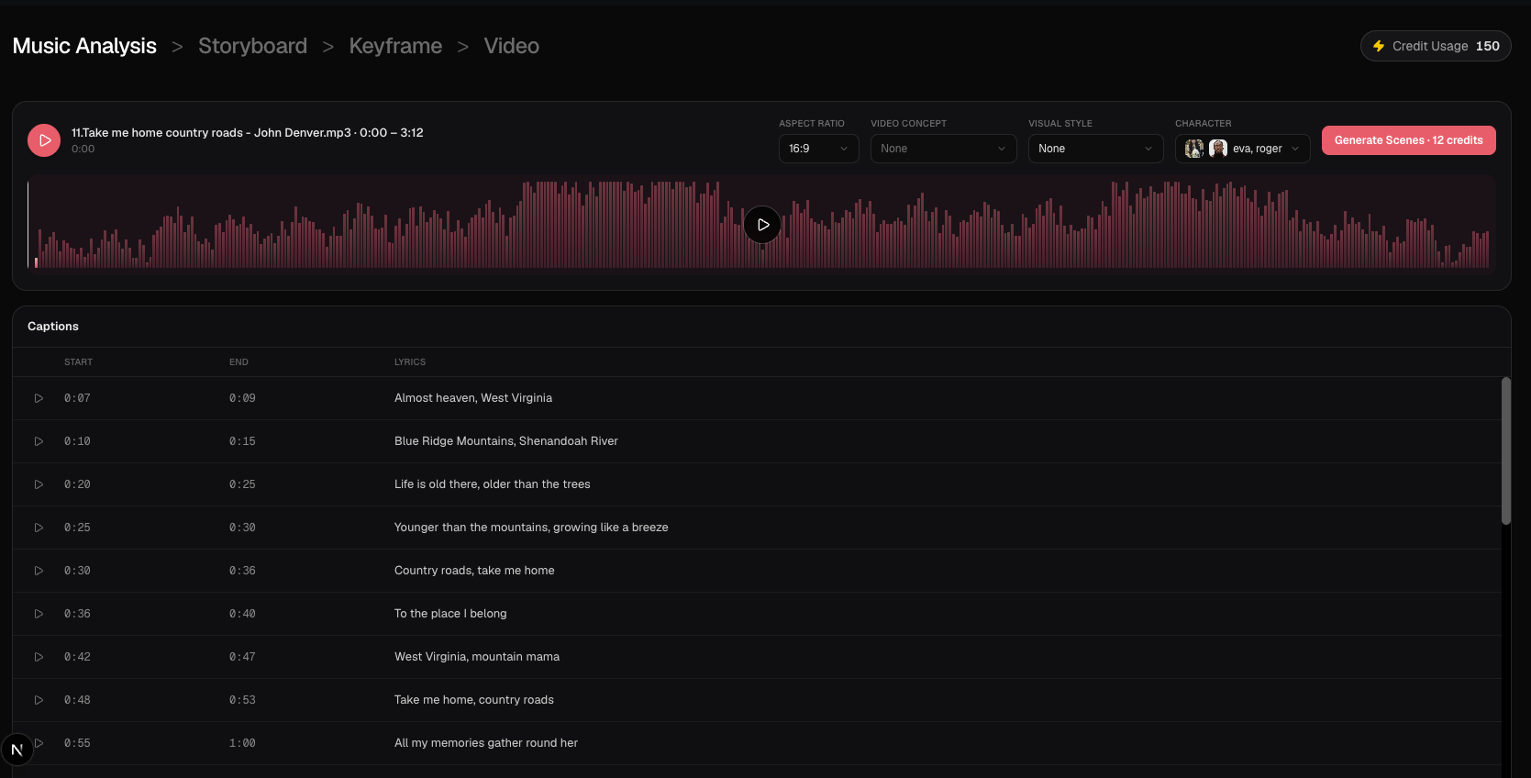Expand the Character dropdown chevron
1531x778 pixels.
click(1295, 149)
